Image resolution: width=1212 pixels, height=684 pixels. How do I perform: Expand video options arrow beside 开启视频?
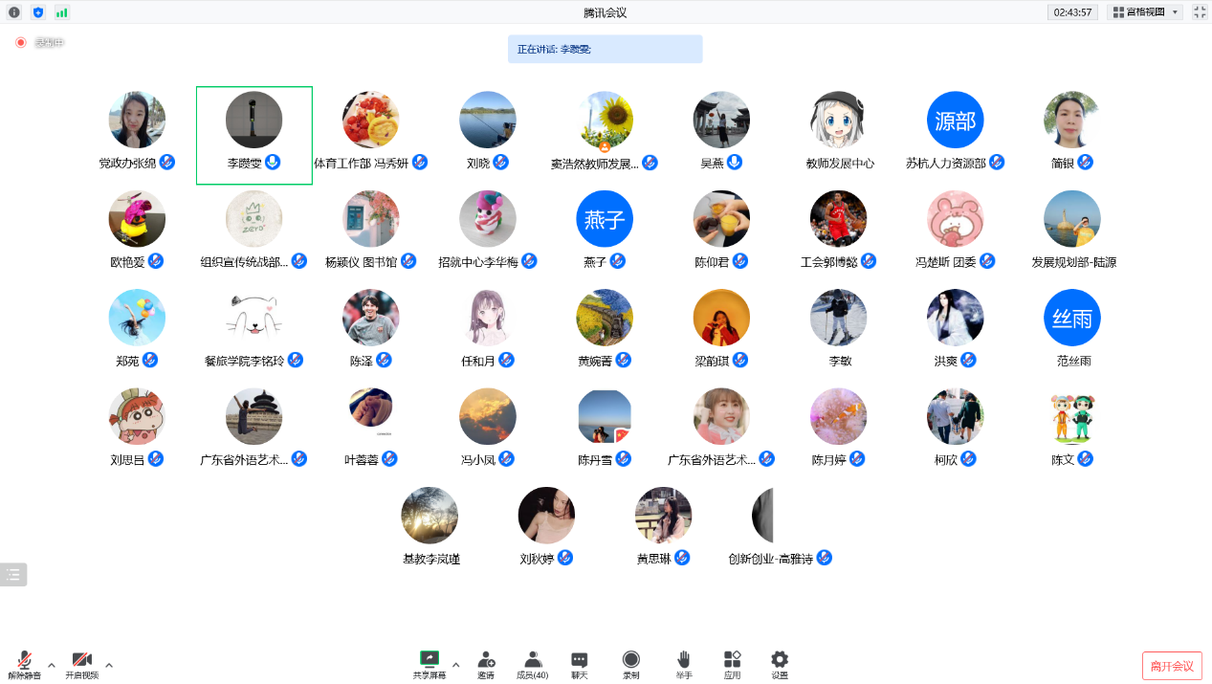pos(109,665)
